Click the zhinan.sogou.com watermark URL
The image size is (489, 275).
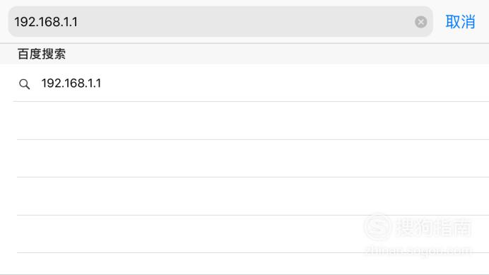tap(418, 251)
